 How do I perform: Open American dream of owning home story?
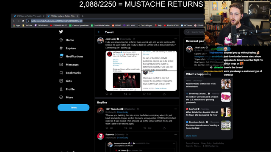(208, 125)
